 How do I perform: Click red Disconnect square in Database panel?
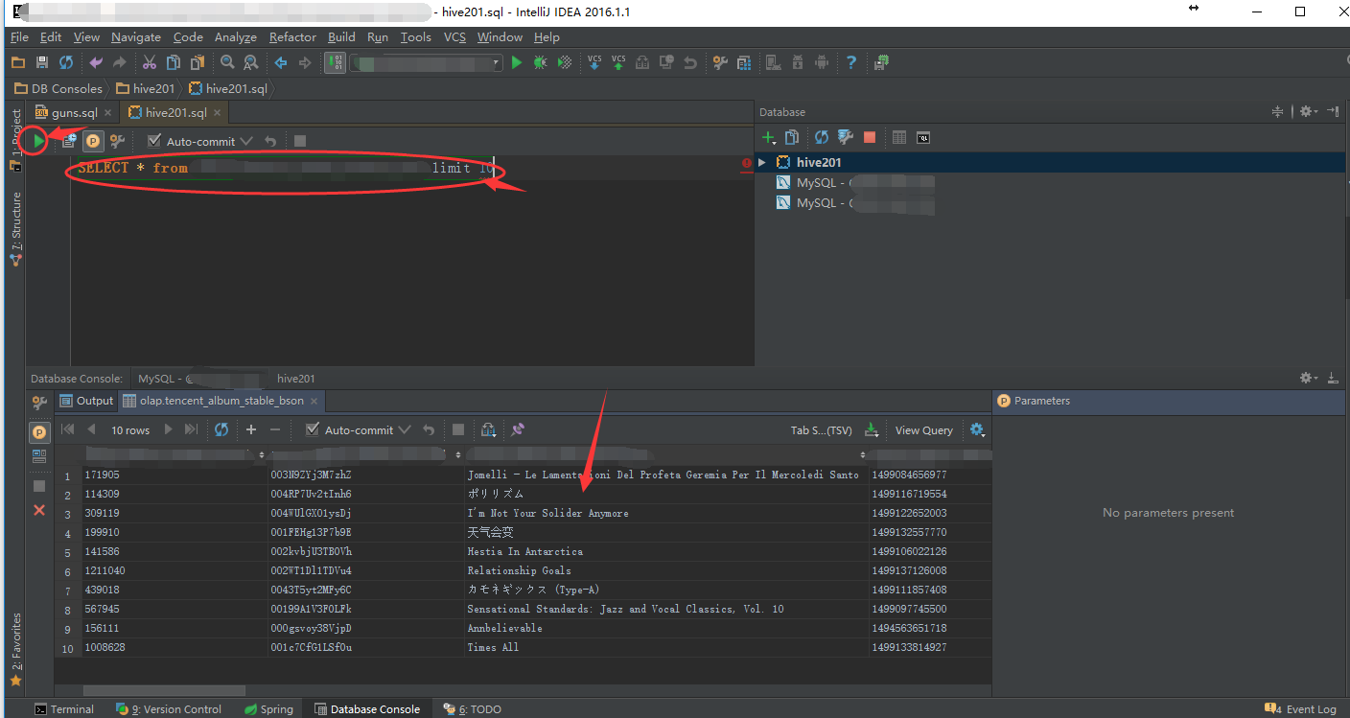coord(870,137)
